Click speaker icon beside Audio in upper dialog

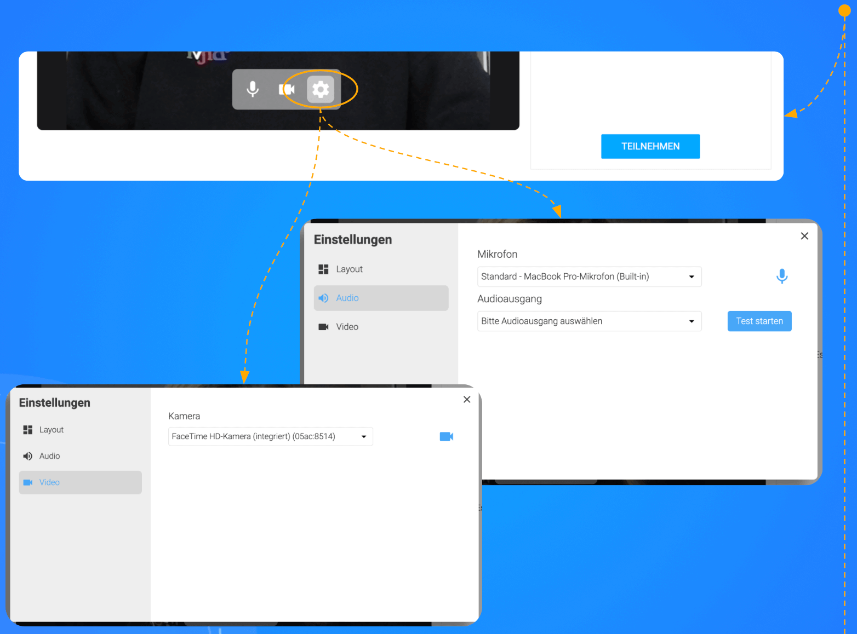[323, 298]
